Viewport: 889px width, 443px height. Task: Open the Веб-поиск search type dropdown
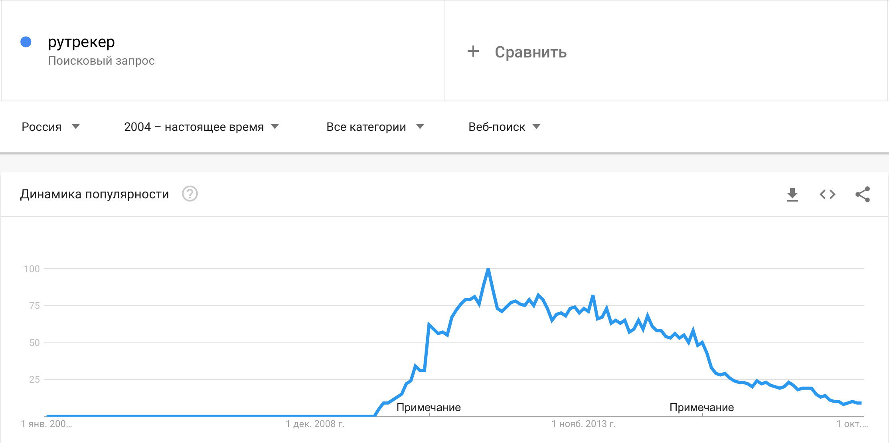pyautogui.click(x=504, y=127)
